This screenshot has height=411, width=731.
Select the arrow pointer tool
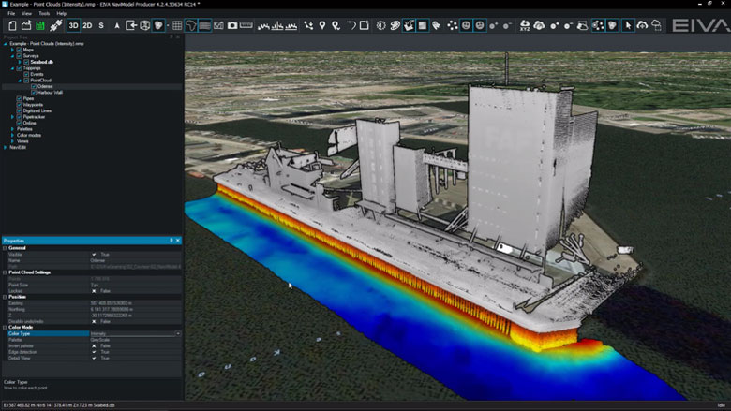[x=629, y=25]
